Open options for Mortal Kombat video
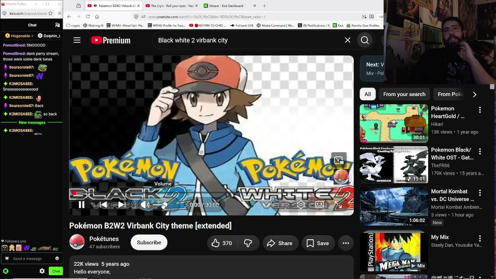 click(480, 193)
